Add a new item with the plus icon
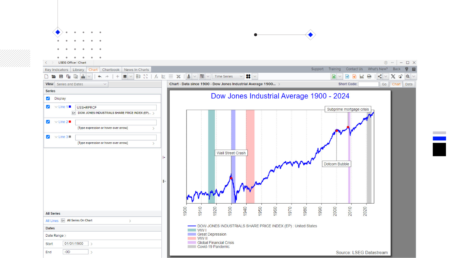This screenshot has width=460, height=258. point(118,76)
